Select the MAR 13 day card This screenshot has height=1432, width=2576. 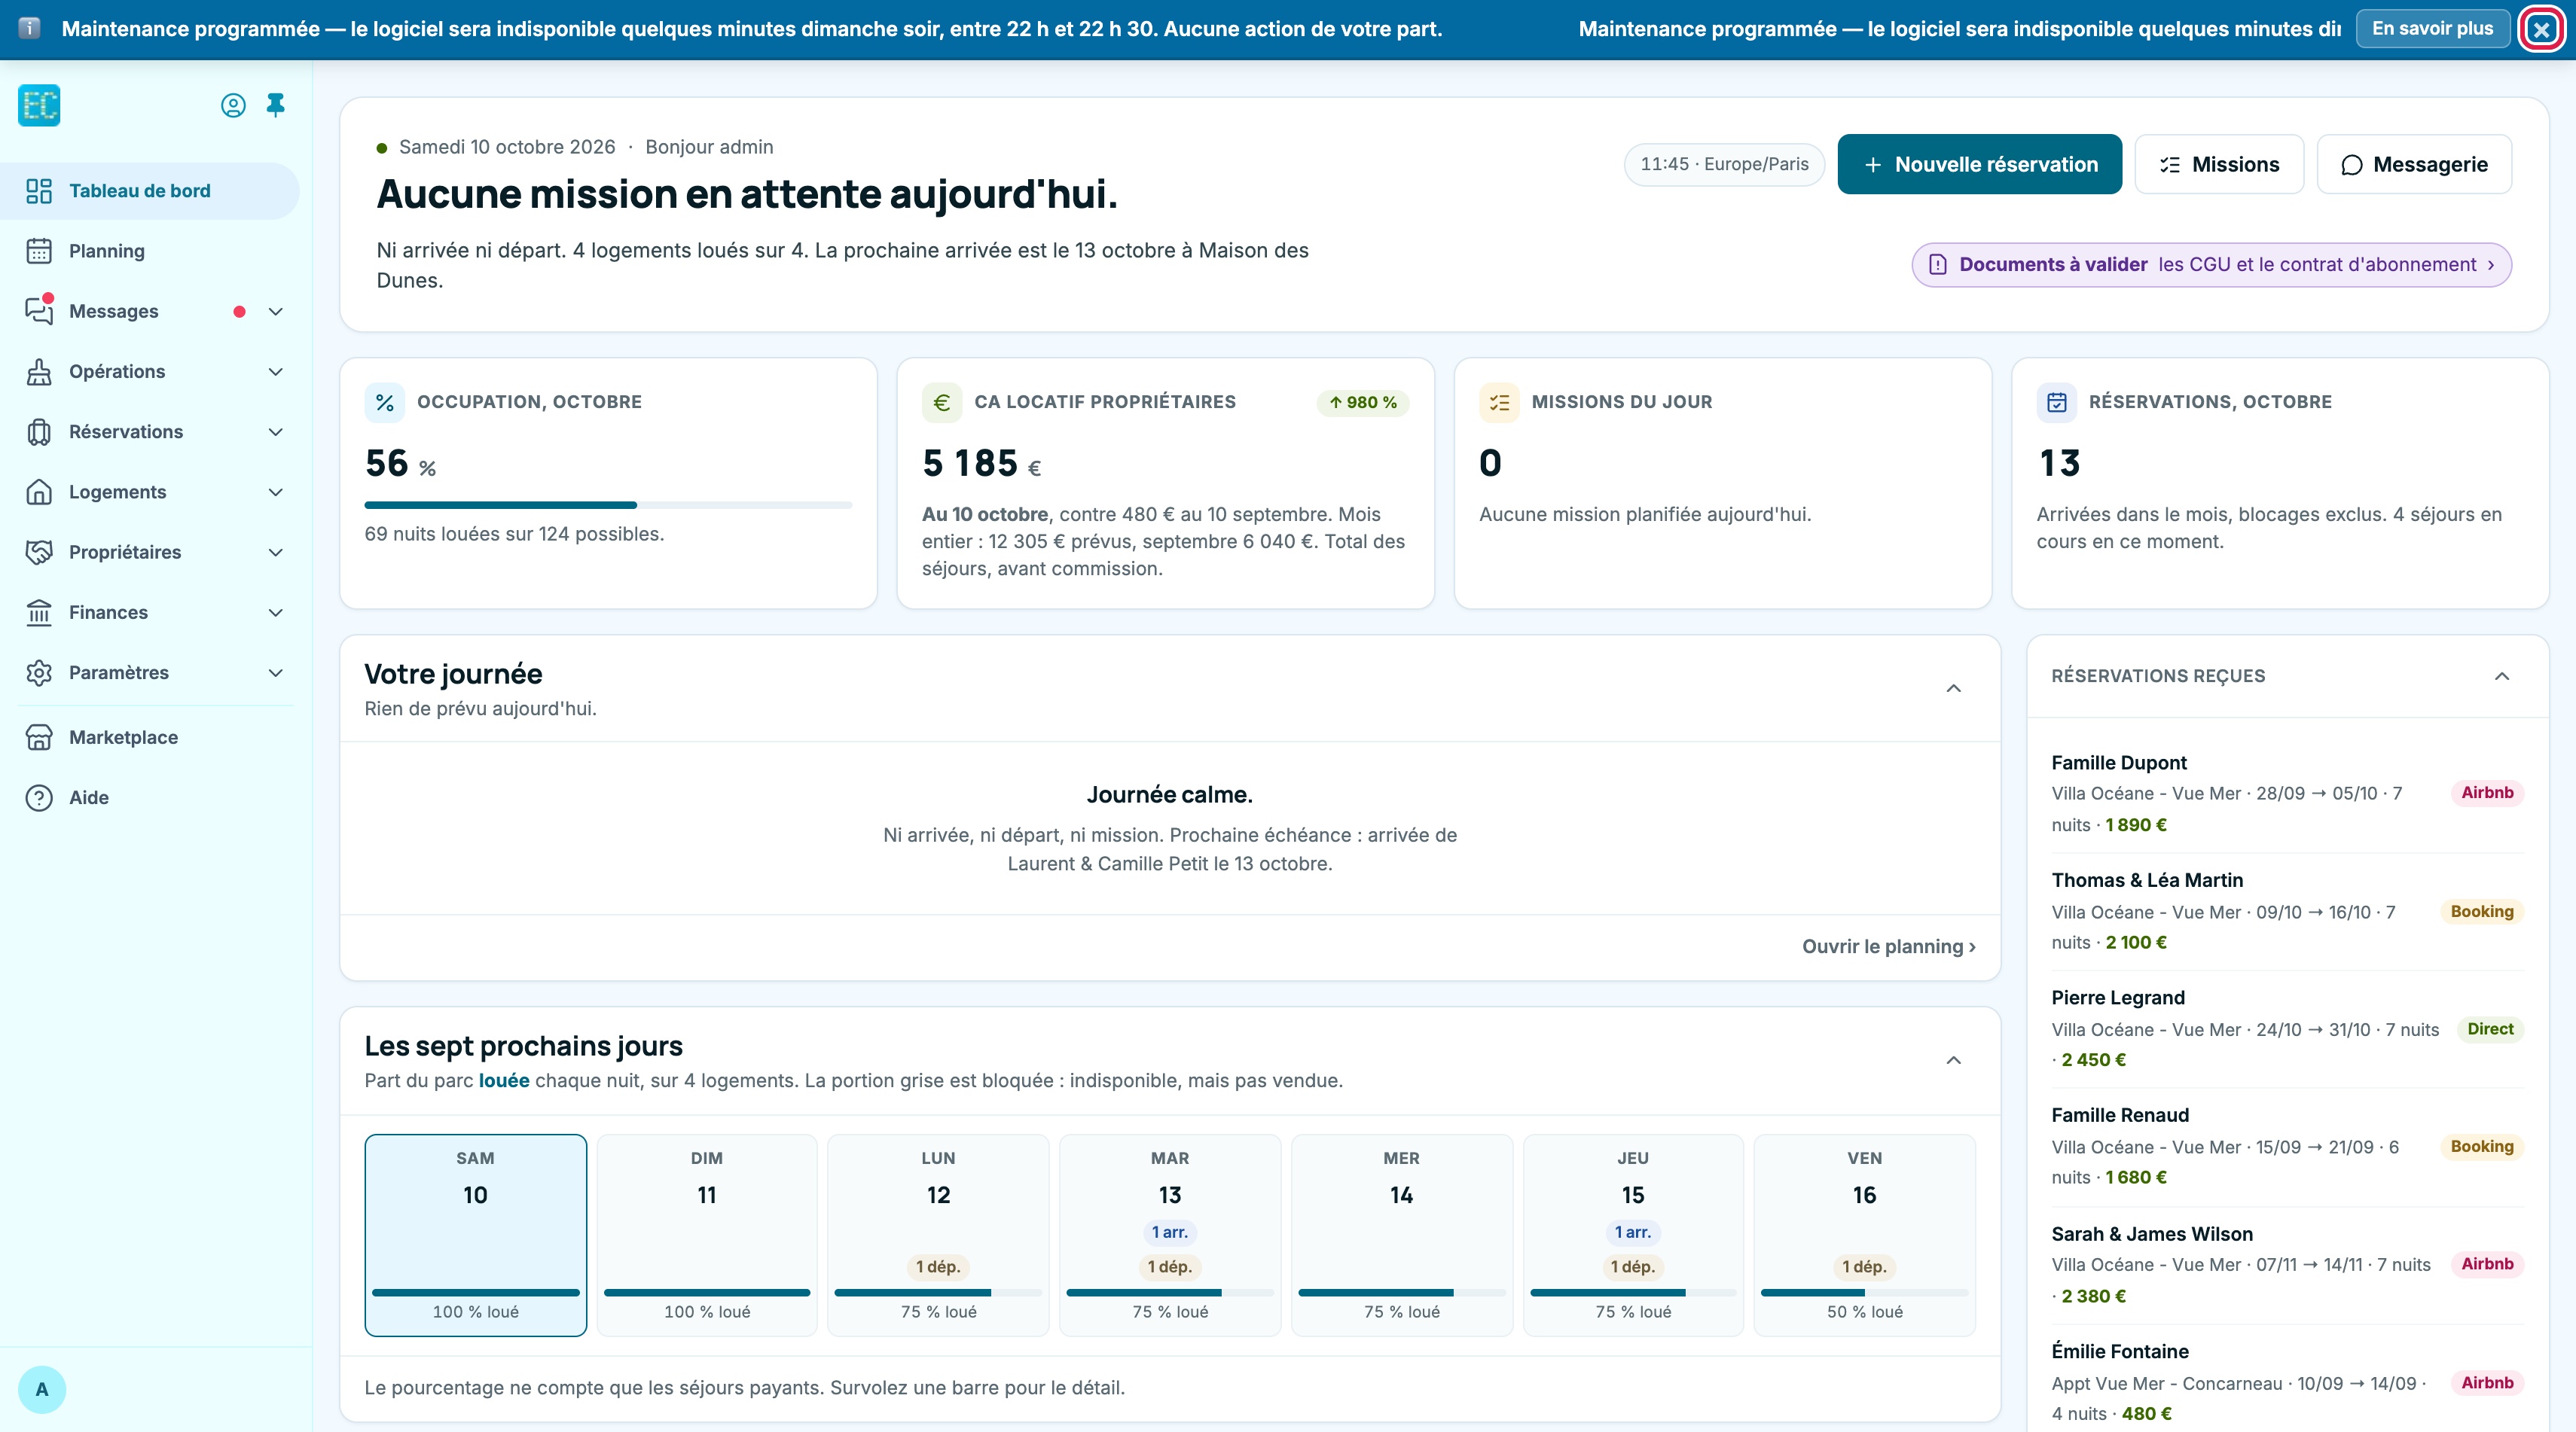[x=1170, y=1235]
